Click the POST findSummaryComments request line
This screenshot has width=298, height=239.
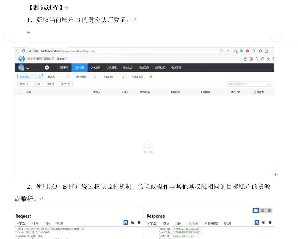tap(51, 229)
